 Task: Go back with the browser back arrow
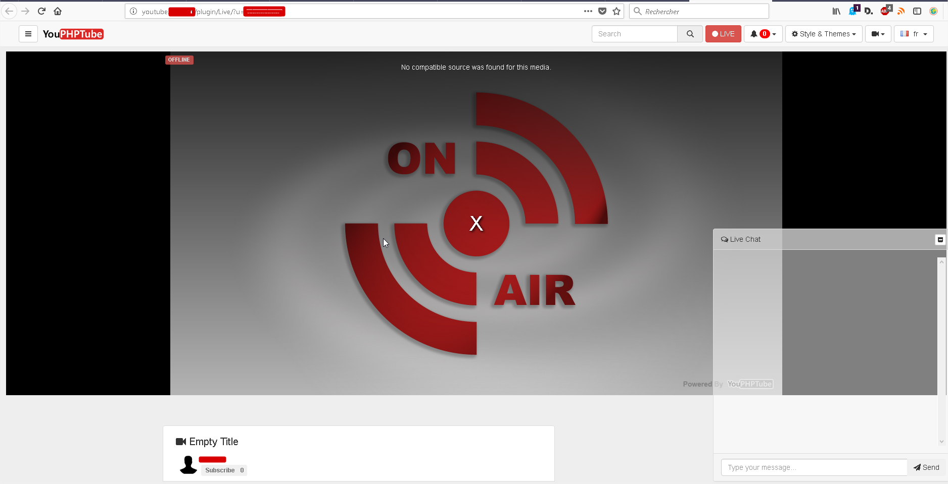(9, 11)
